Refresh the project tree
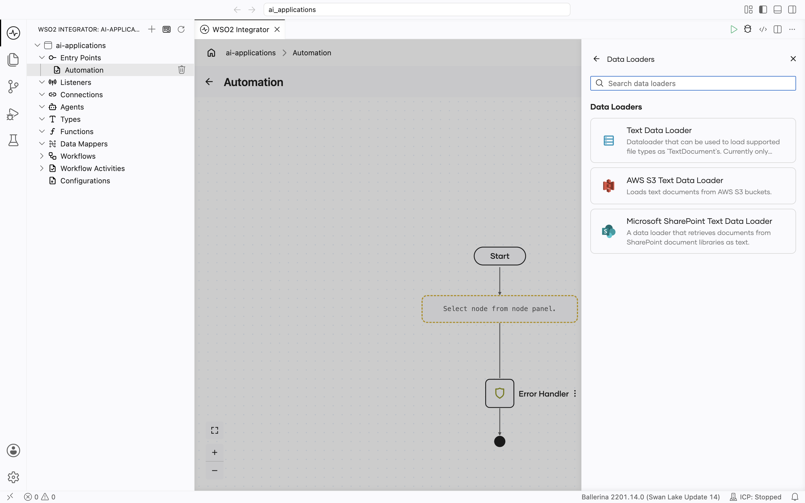Image resolution: width=805 pixels, height=503 pixels. tap(181, 29)
